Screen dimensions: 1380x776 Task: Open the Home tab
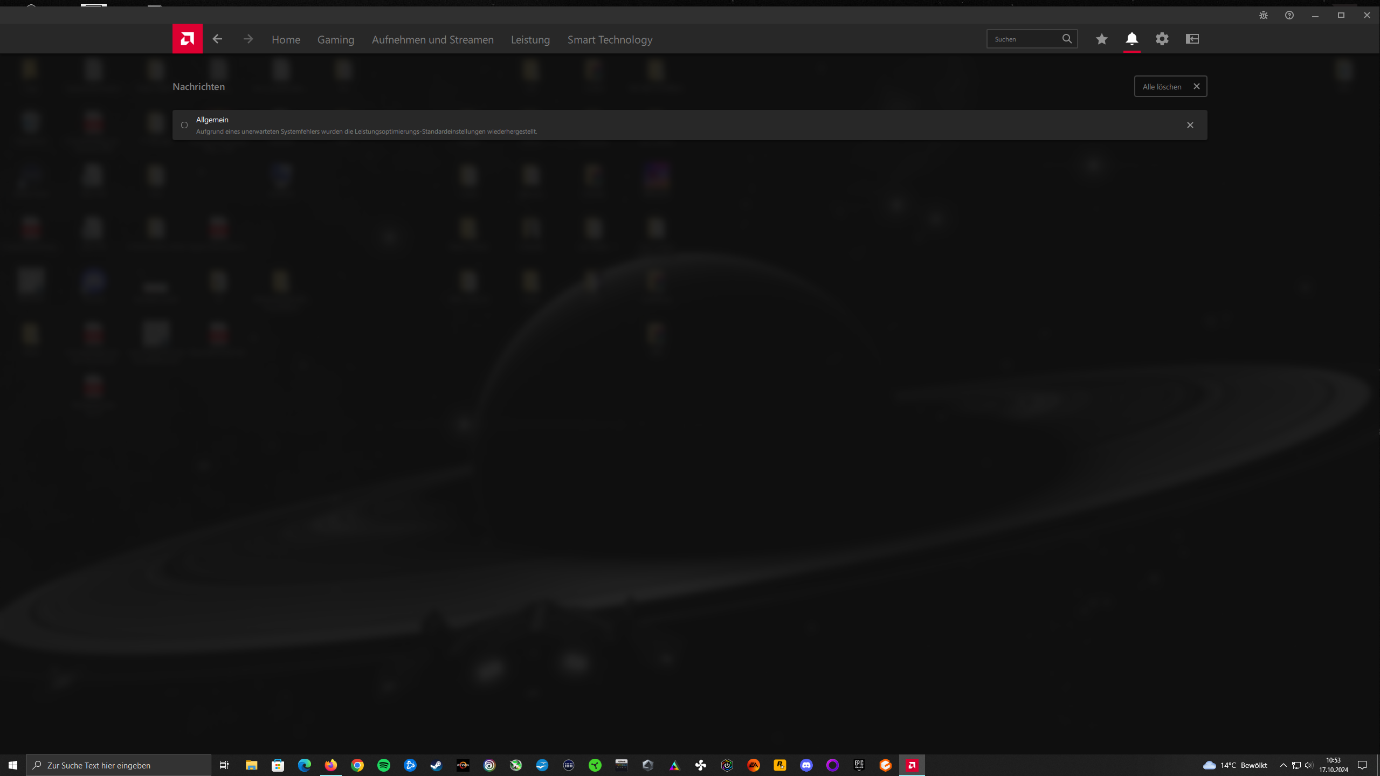tap(286, 39)
